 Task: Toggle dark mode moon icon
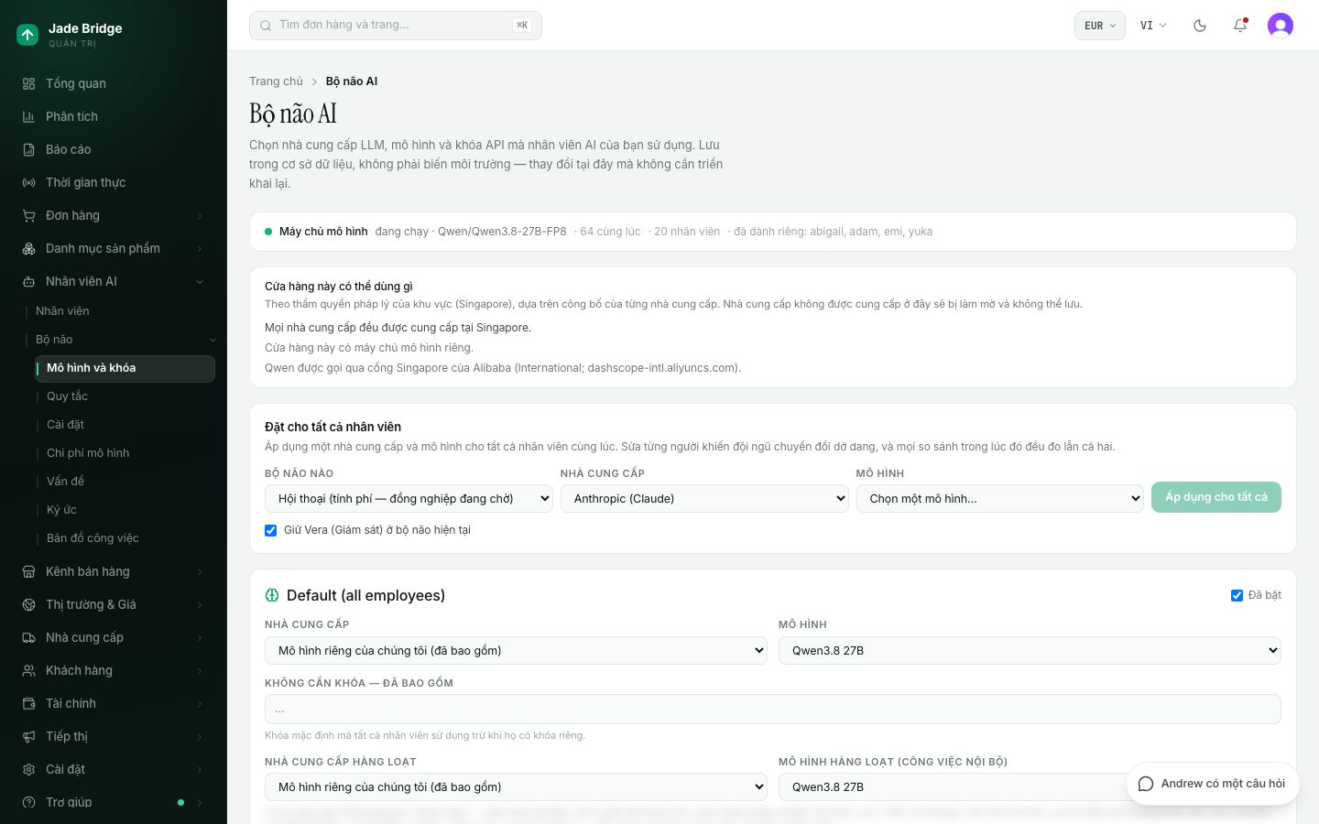click(x=1200, y=26)
